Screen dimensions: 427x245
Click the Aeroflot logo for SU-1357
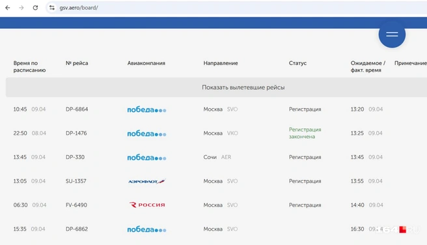pyautogui.click(x=147, y=181)
